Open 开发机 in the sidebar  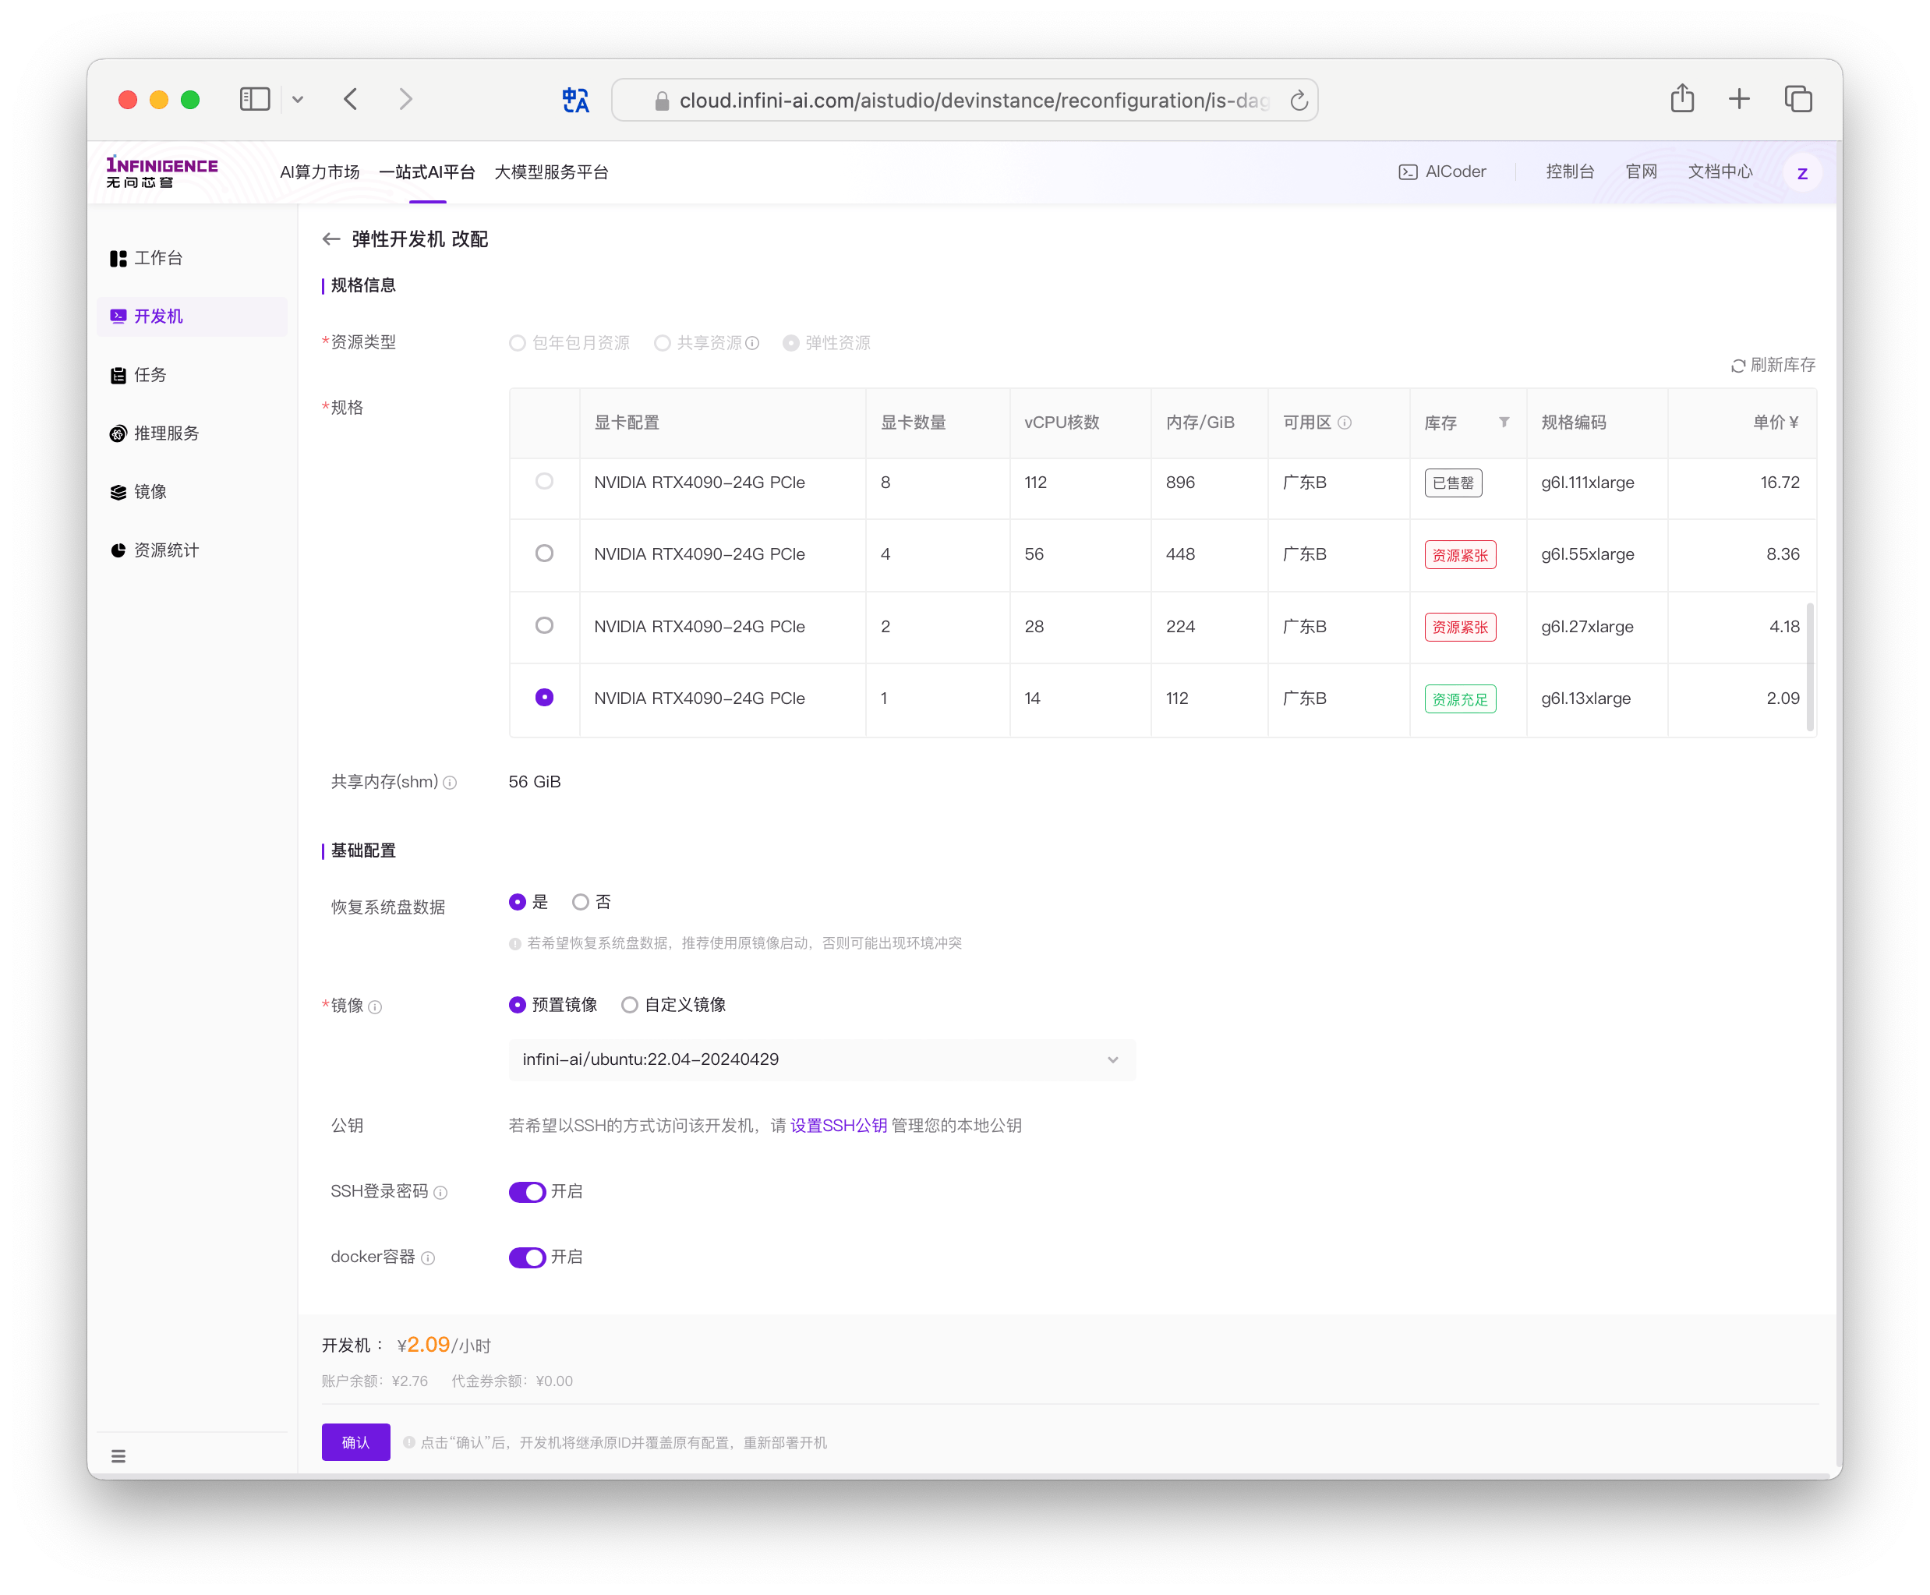tap(192, 317)
